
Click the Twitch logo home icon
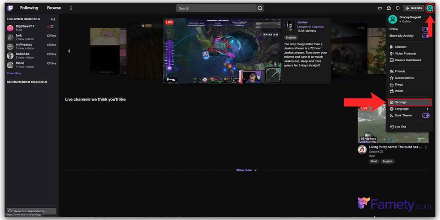(x=10, y=8)
